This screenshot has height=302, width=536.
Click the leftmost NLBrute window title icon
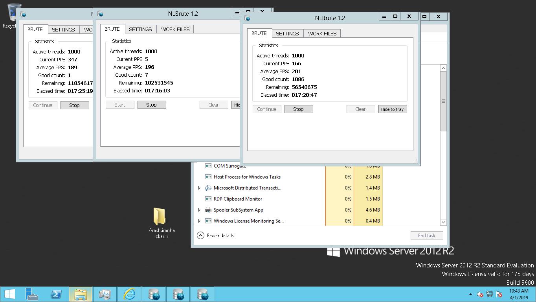coord(23,14)
